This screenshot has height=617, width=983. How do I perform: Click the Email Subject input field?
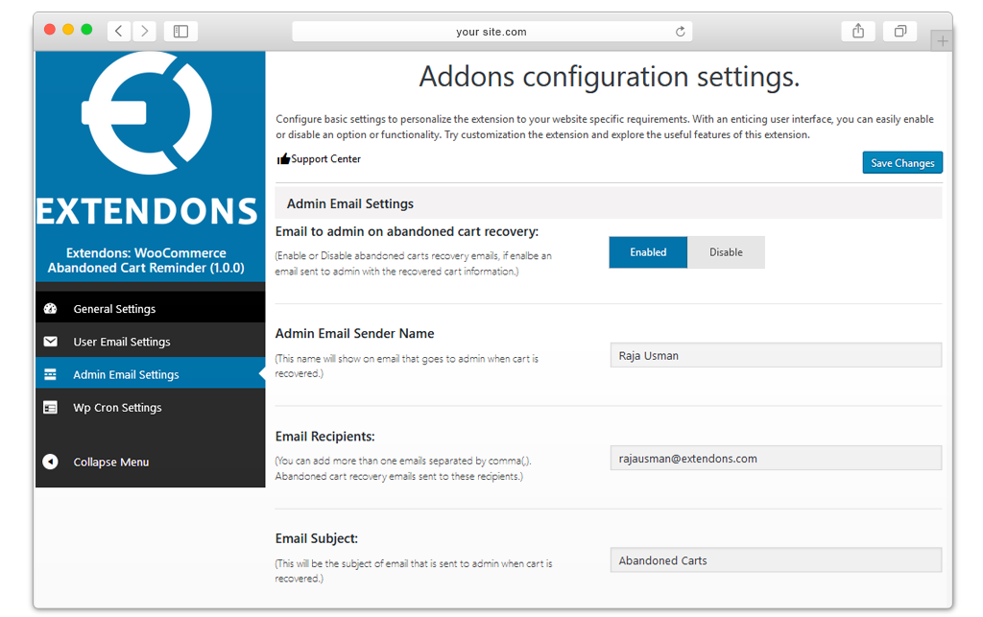point(776,560)
